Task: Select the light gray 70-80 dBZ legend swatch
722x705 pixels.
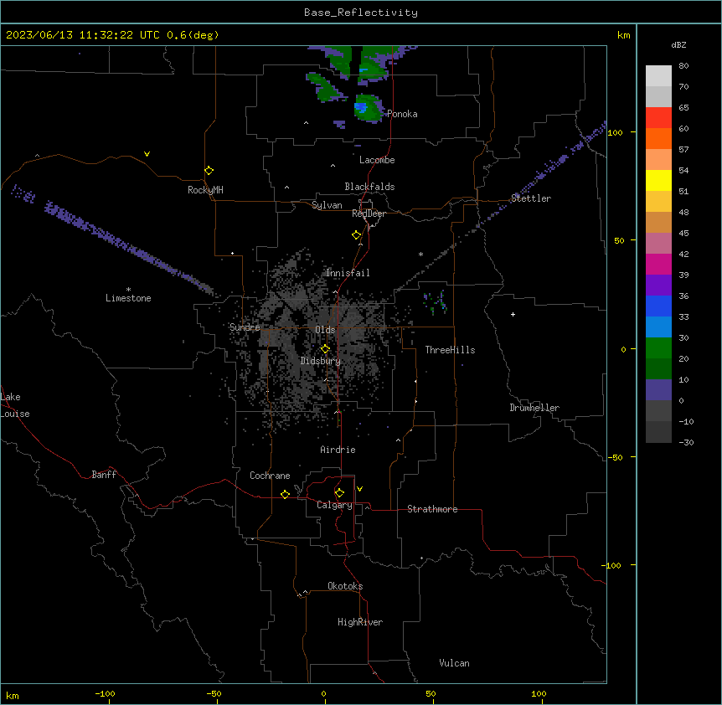Action: point(658,75)
